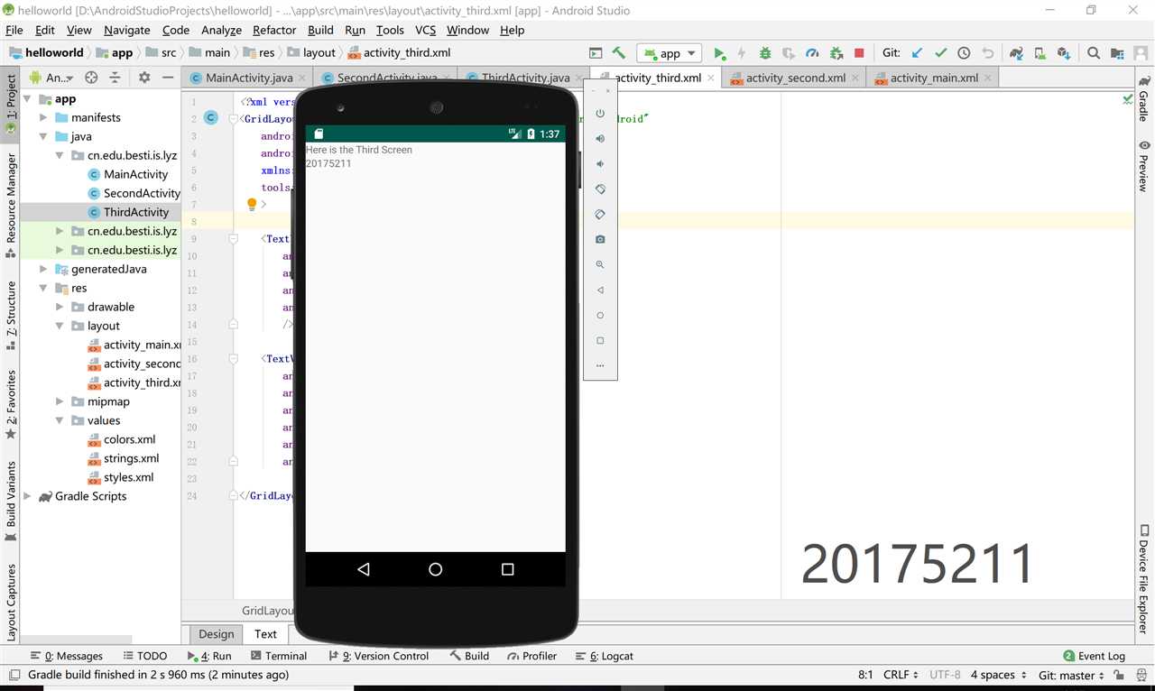The height and width of the screenshot is (691, 1155).
Task: Run the app with the green play icon
Action: pos(719,53)
